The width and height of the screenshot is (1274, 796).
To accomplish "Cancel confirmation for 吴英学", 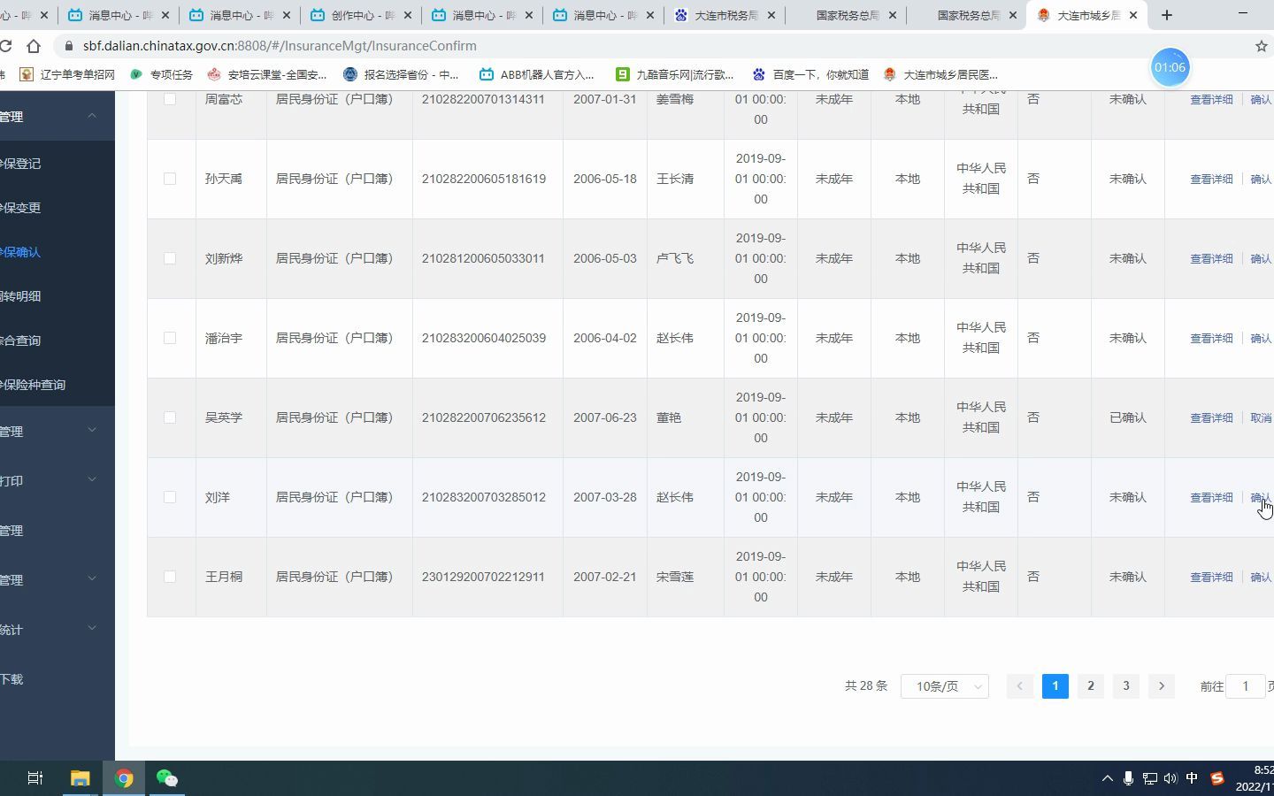I will 1261,417.
